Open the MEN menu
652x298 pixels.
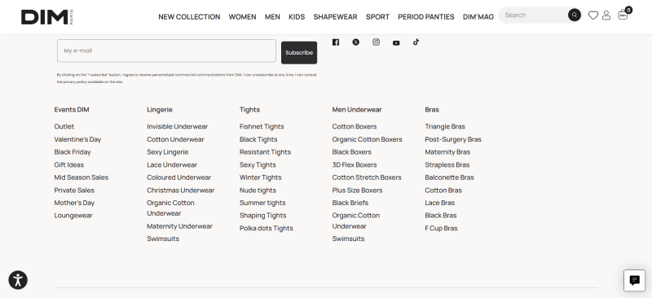point(272,17)
